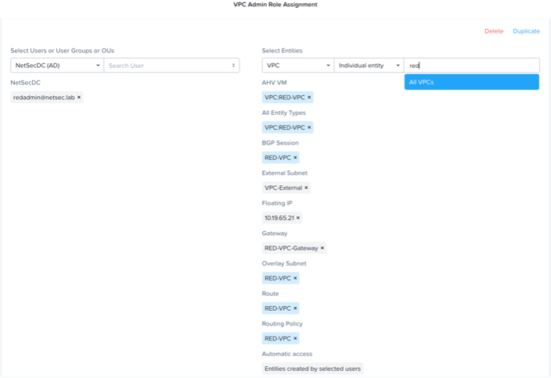Click the Delete link
Viewport: 551px width, 378px height.
(494, 31)
